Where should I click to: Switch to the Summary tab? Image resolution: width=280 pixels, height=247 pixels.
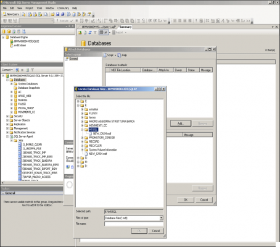click(125, 27)
